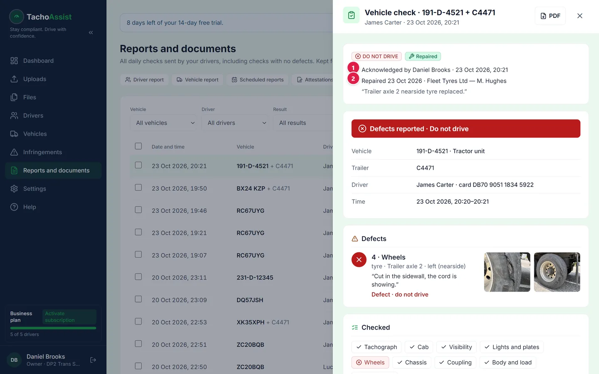Image resolution: width=599 pixels, height=374 pixels.
Task: Click the Uploads icon in the sidebar
Action: click(14, 79)
